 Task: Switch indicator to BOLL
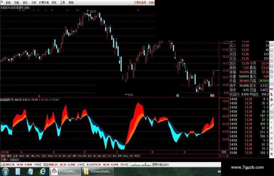[x=126, y=156]
